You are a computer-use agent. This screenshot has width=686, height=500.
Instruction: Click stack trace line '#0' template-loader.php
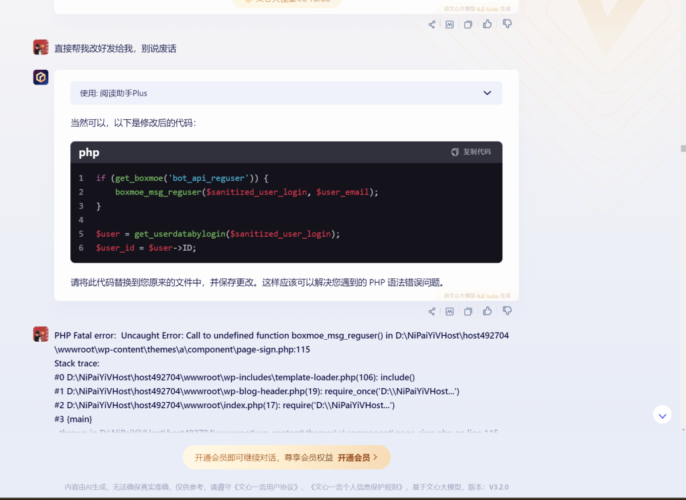(234, 377)
